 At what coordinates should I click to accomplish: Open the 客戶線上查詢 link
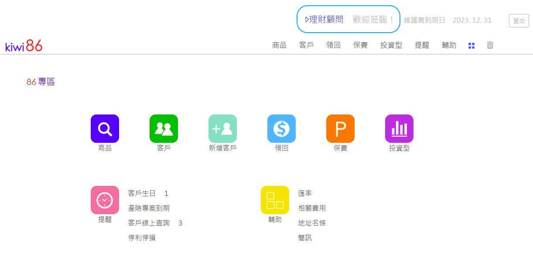tap(149, 223)
